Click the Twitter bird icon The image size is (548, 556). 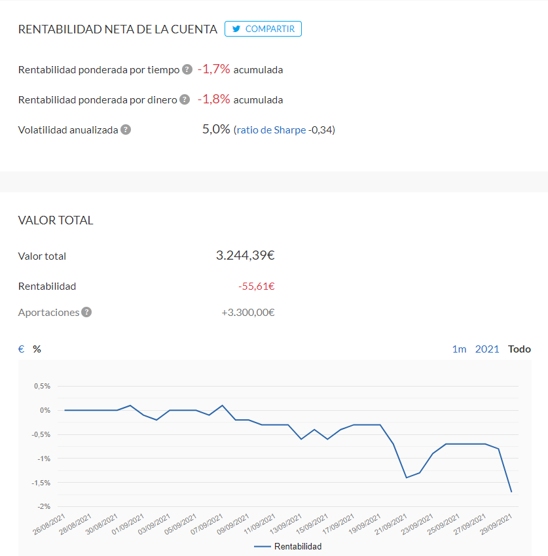click(x=236, y=29)
